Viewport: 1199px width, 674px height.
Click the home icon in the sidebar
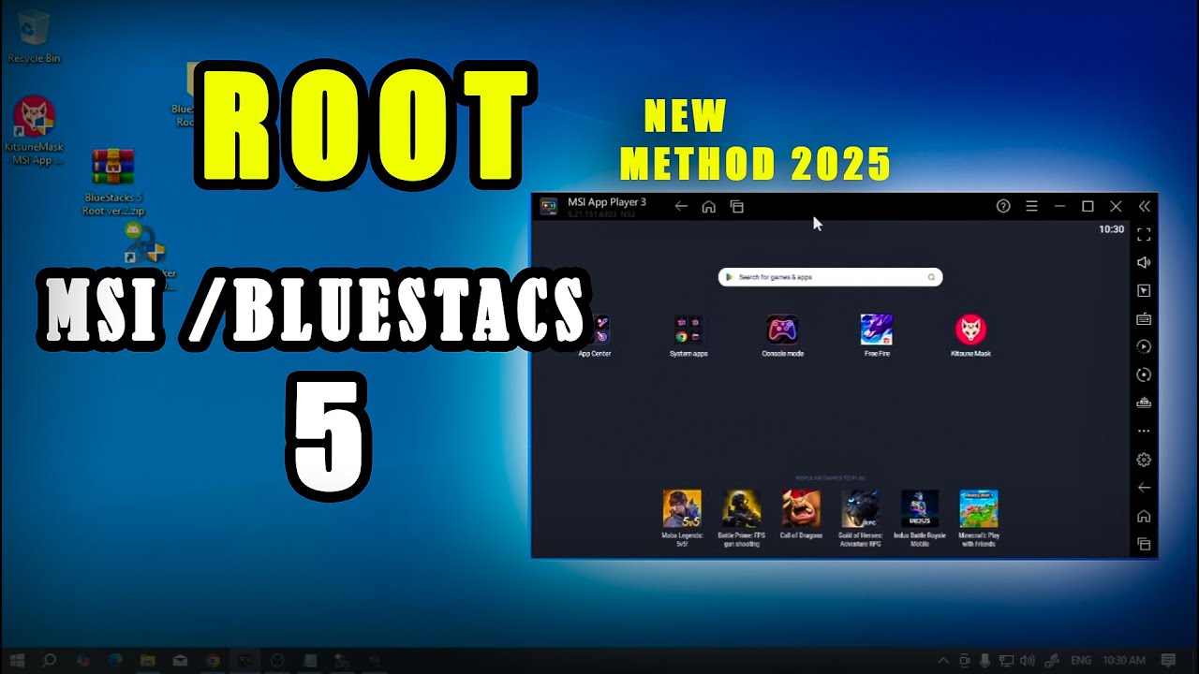pyautogui.click(x=1144, y=516)
